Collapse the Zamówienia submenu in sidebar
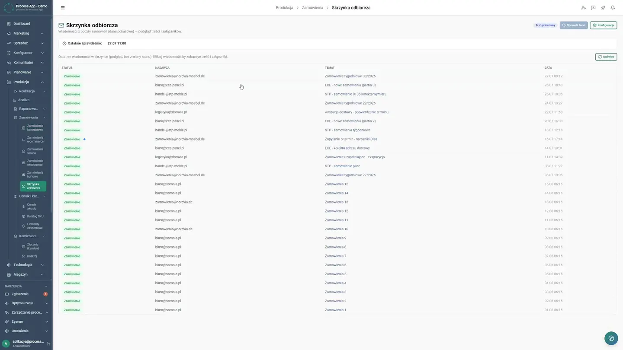The width and height of the screenshot is (623, 350). [x=29, y=118]
